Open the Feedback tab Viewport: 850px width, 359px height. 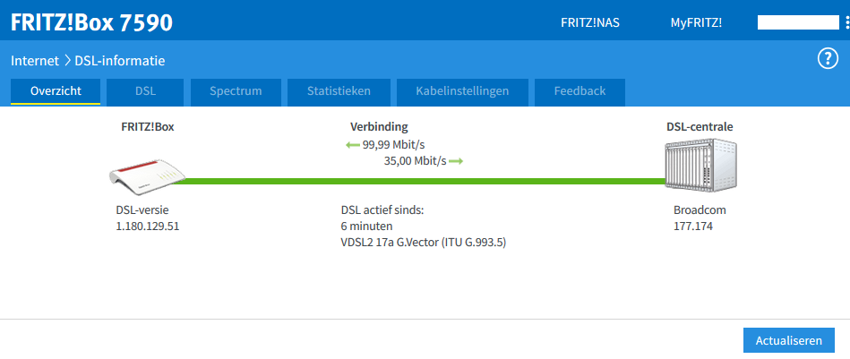coord(580,91)
